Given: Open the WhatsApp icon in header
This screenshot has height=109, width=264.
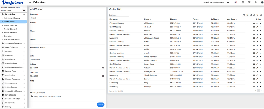Looking at the screenshot, I should 256,2.
